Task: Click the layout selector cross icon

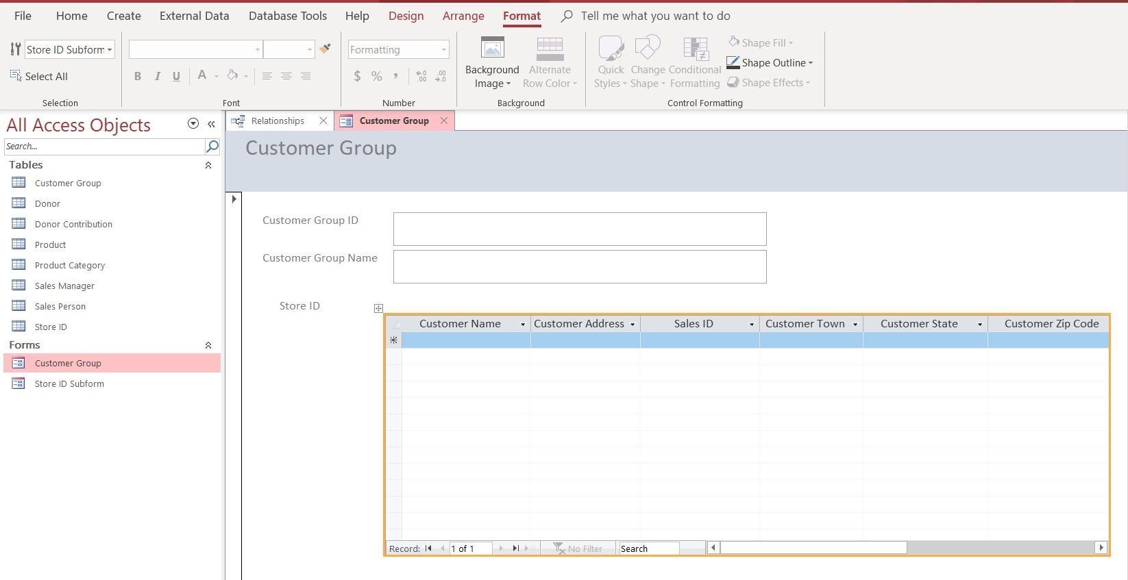Action: click(x=378, y=308)
